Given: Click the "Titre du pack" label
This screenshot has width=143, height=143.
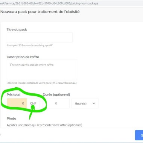Looking at the screenshot, I should (17, 30).
